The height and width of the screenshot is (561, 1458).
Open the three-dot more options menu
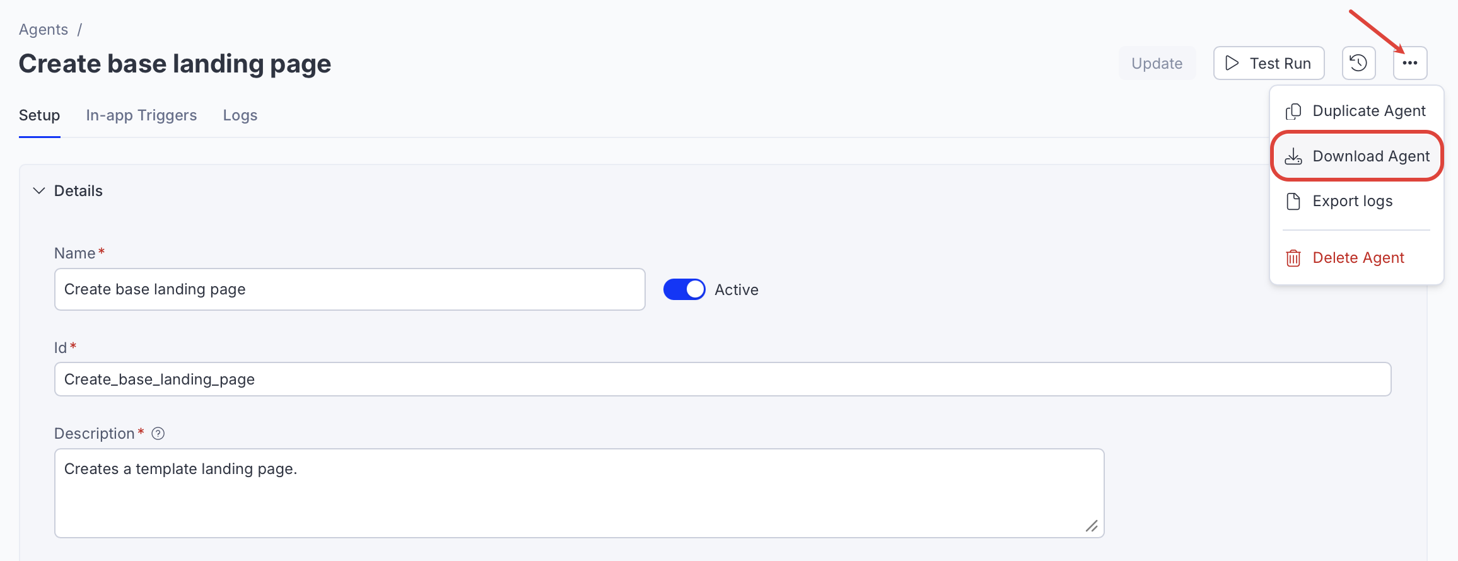coord(1411,63)
